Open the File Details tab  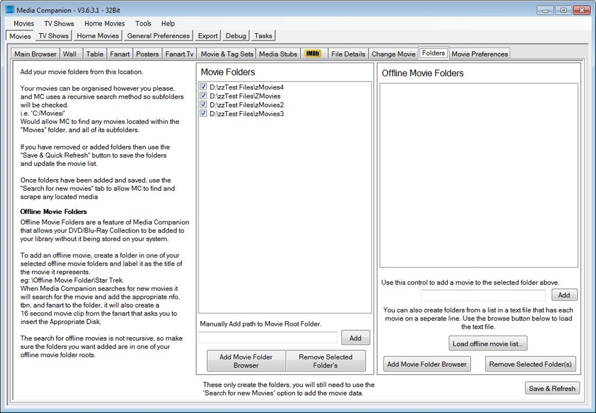click(348, 54)
